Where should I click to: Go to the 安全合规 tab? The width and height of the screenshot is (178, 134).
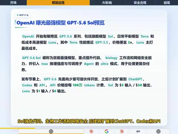click(x=140, y=3)
